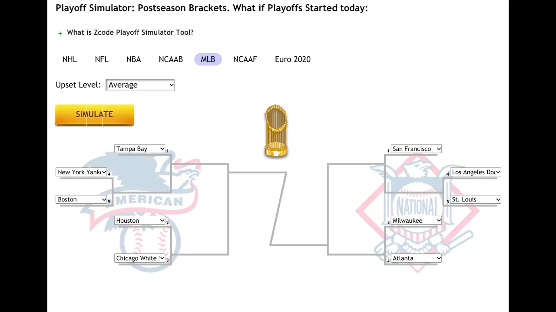This screenshot has width=556, height=312.
Task: Click the green plus icon beside Zcode question
Action: 60,33
